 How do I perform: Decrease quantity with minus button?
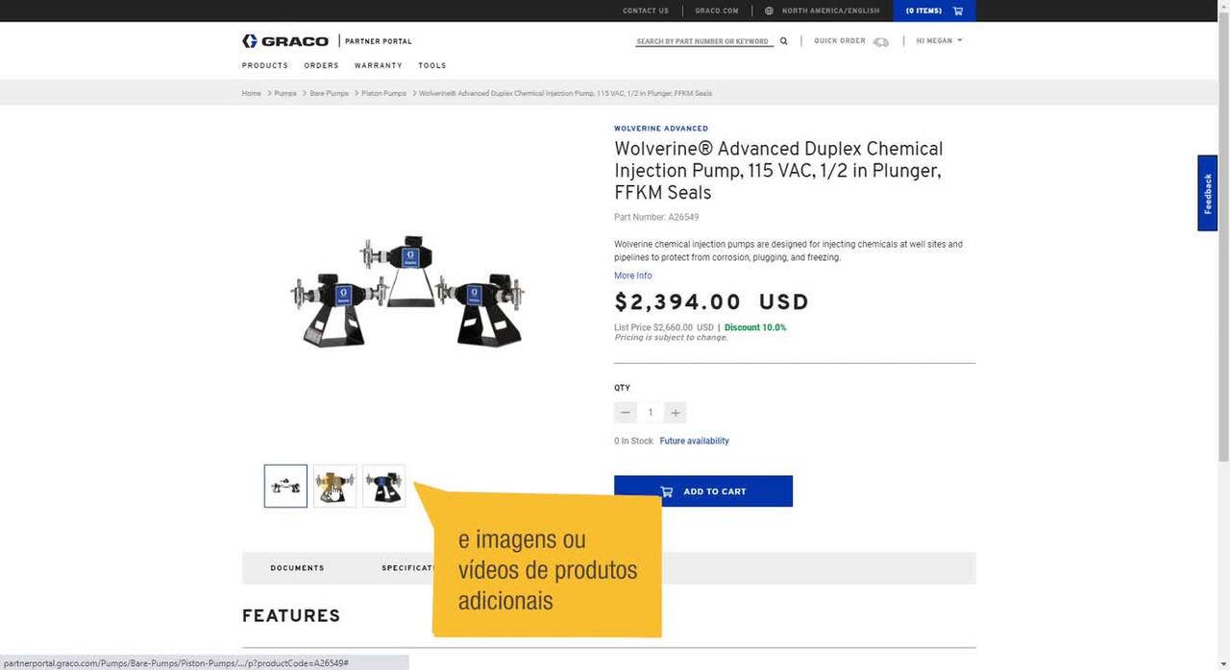626,413
